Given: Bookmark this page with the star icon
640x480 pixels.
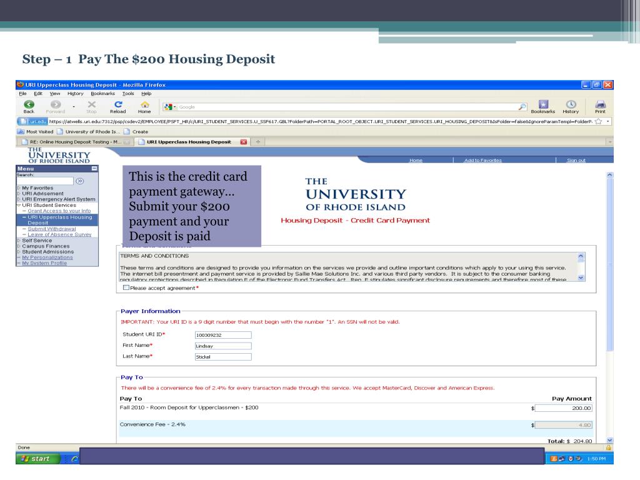Looking at the screenshot, I should (598, 121).
